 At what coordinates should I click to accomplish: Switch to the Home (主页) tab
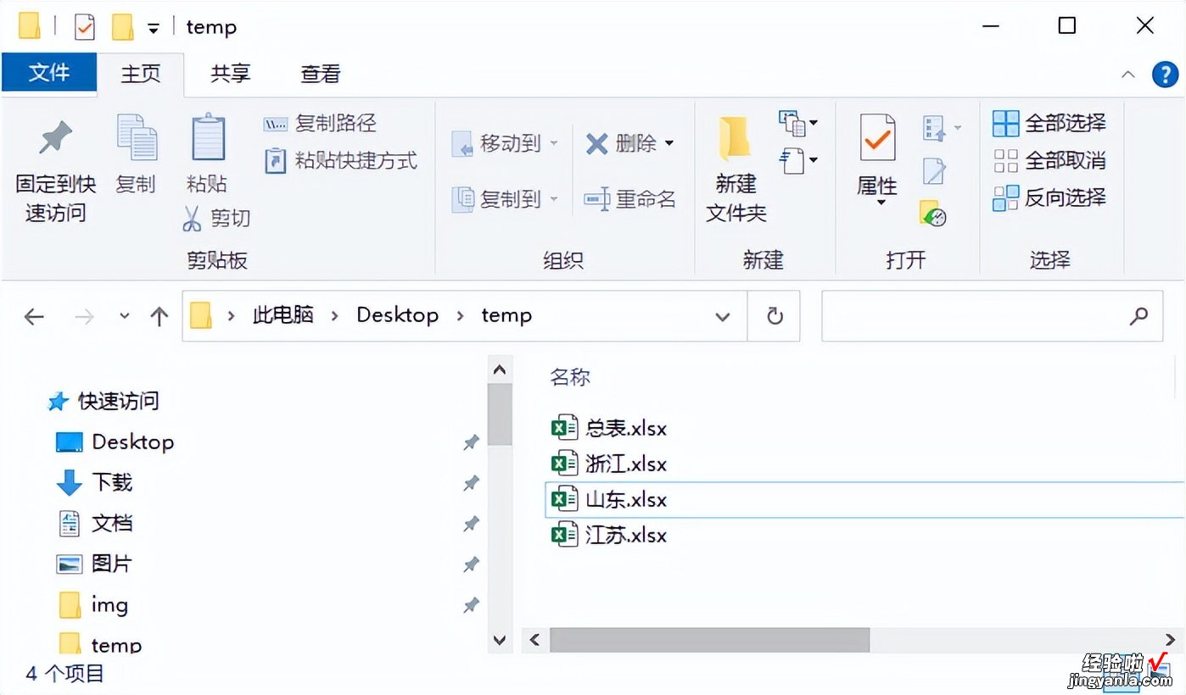141,74
